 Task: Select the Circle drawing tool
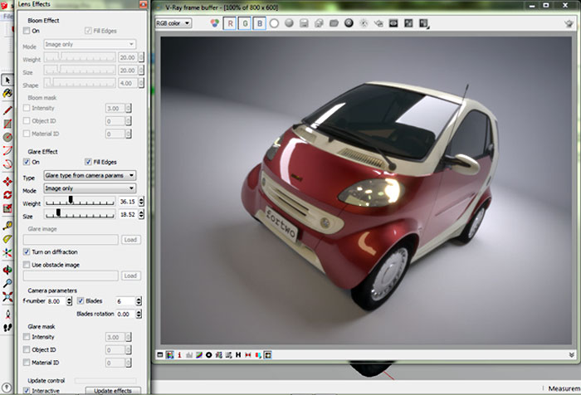click(x=7, y=137)
